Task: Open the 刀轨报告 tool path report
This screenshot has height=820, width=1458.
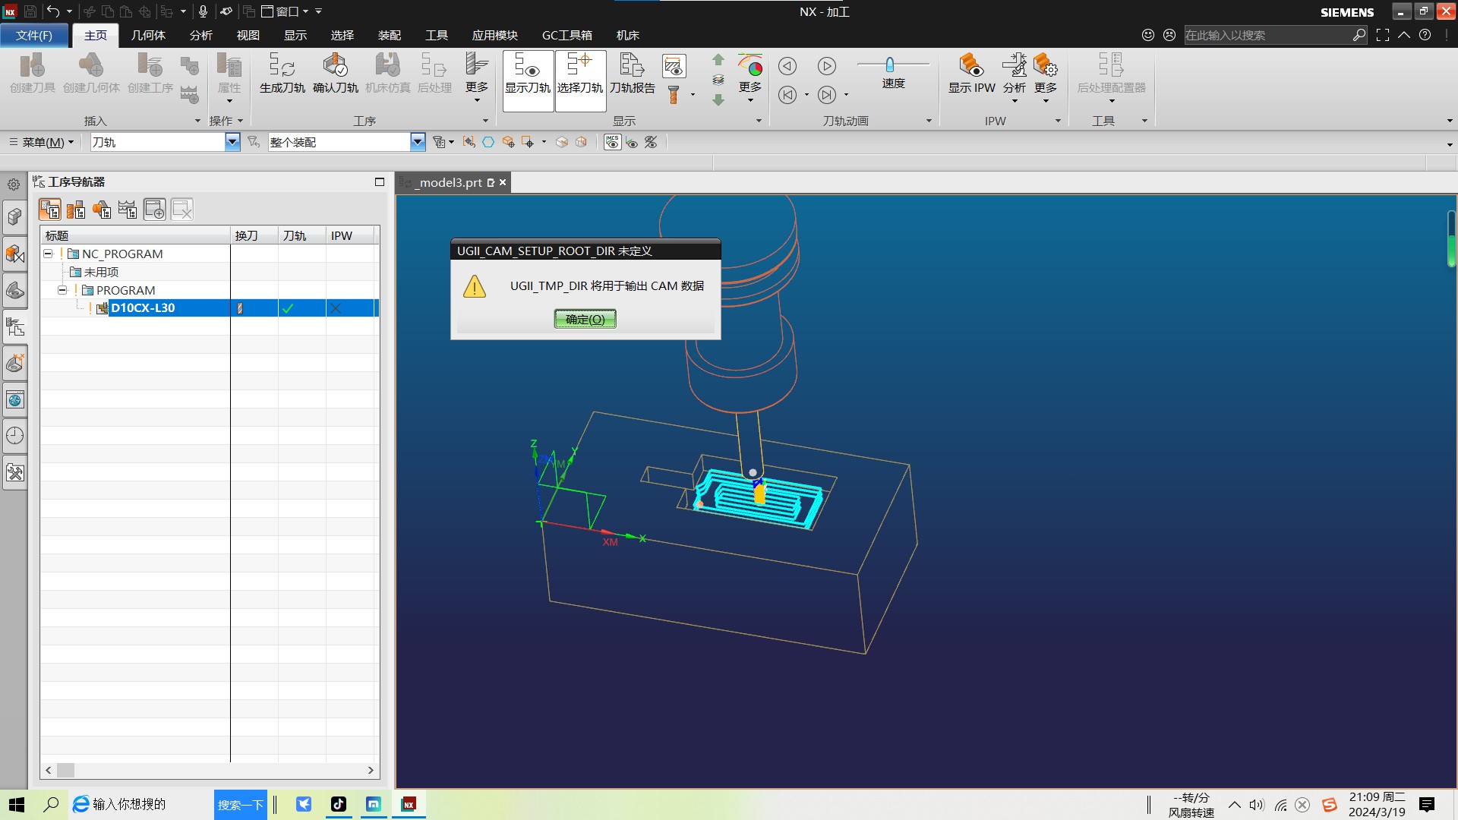Action: [632, 74]
